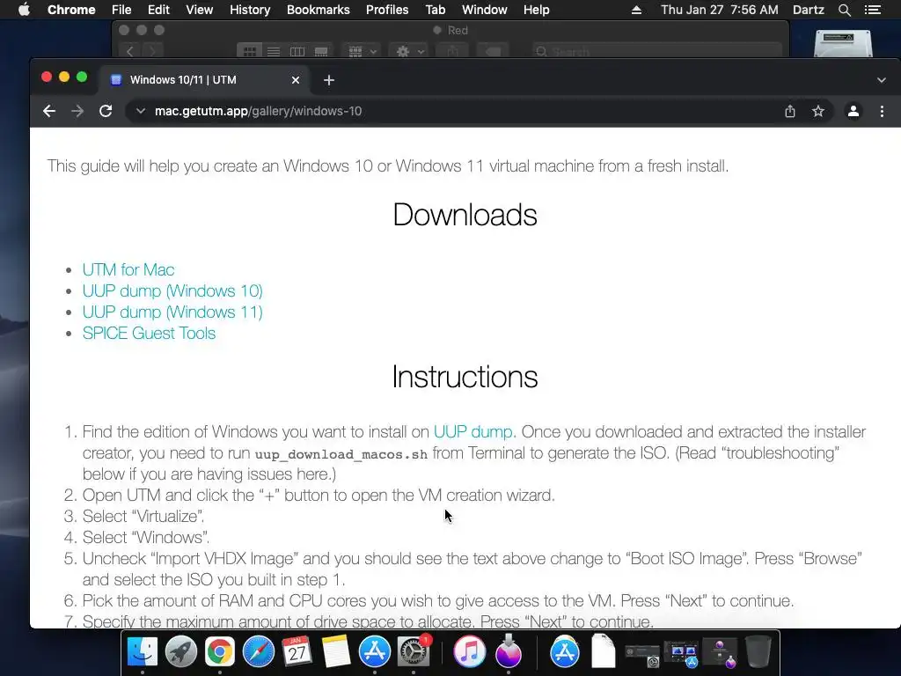The height and width of the screenshot is (676, 901).
Task: Open the Window menu
Action: [x=485, y=10]
